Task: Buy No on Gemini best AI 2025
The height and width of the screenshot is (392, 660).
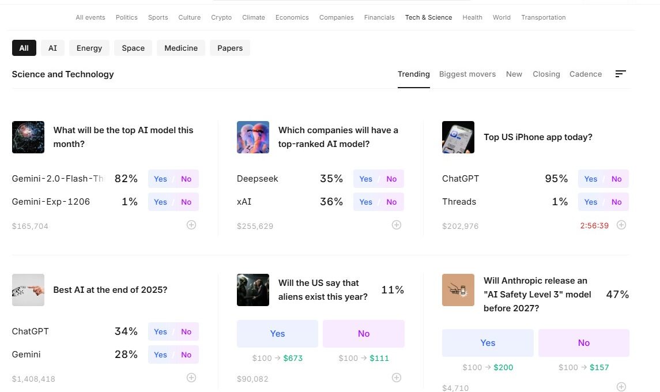Action: pyautogui.click(x=186, y=355)
